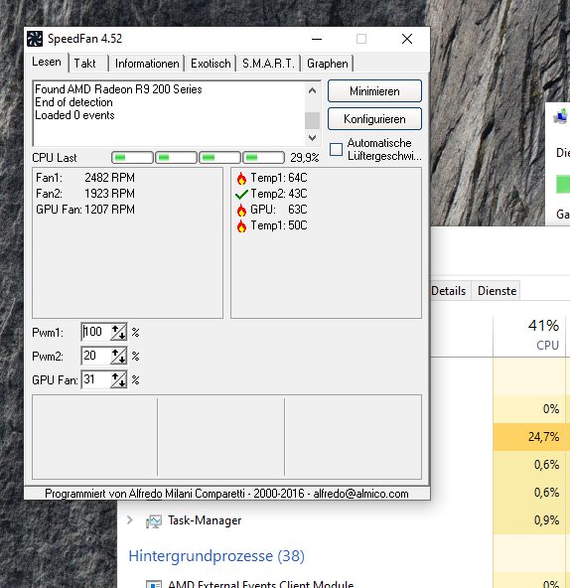Click the 0,9% CPU cell in Task Manager
The height and width of the screenshot is (588, 570).
click(529, 520)
